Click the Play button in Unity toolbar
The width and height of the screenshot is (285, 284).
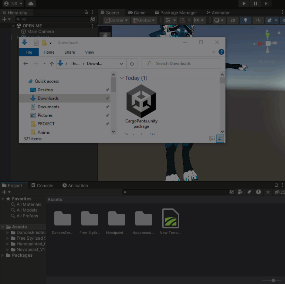(244, 3)
